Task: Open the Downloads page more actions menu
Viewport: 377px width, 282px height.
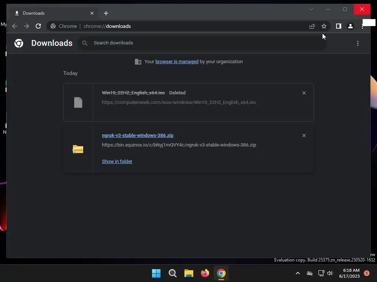Action: point(358,43)
